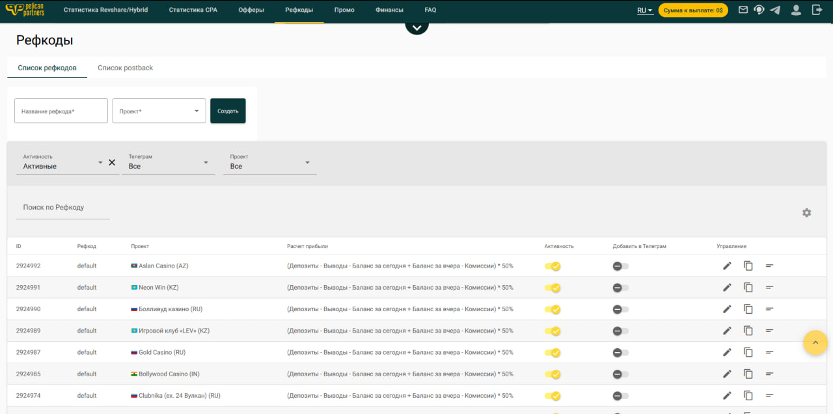Disable activity toggle for Болливуд казино (RU)

click(553, 309)
